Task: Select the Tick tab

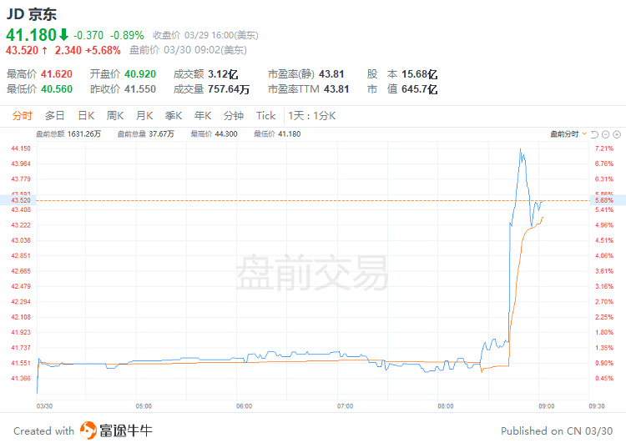Action: click(266, 116)
